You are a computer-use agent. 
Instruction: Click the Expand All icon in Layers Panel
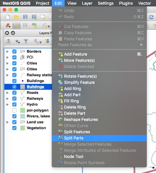[47, 41]
